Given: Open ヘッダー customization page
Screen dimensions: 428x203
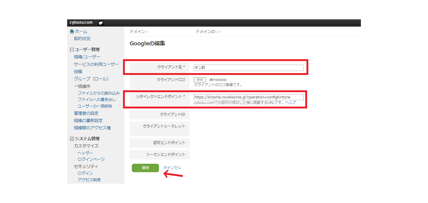Looking at the screenshot, I should (x=85, y=153).
